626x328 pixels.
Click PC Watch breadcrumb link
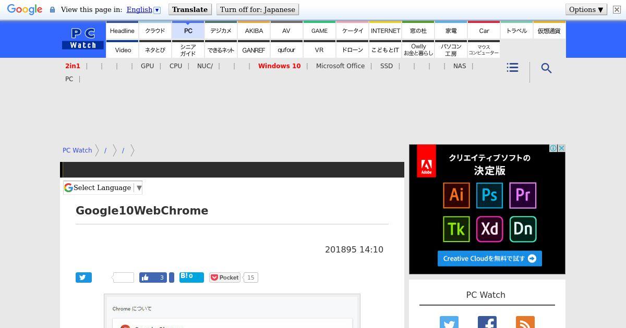[77, 150]
